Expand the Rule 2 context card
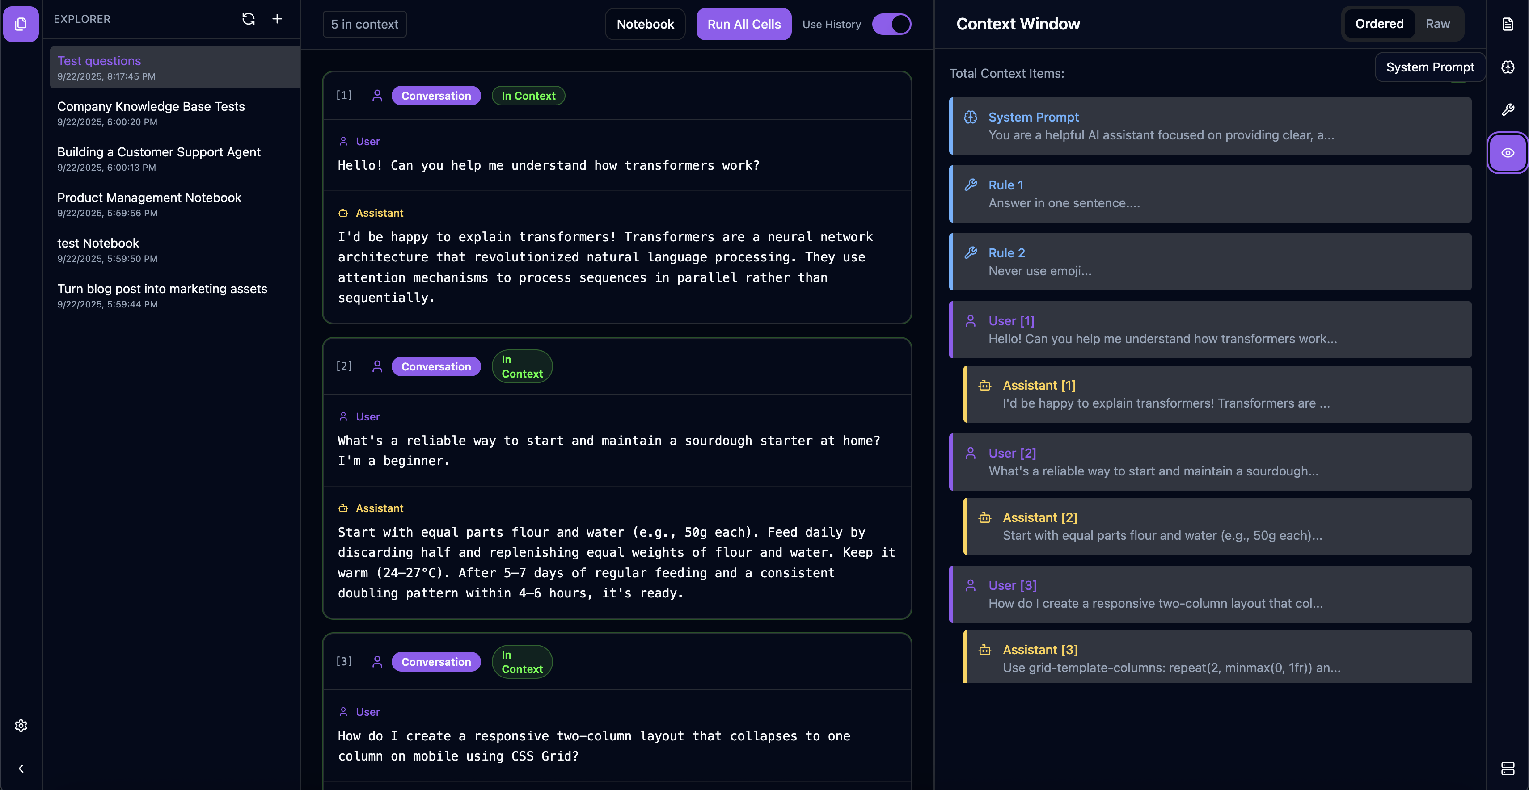Screen dimensions: 1529x790 tap(1211, 261)
